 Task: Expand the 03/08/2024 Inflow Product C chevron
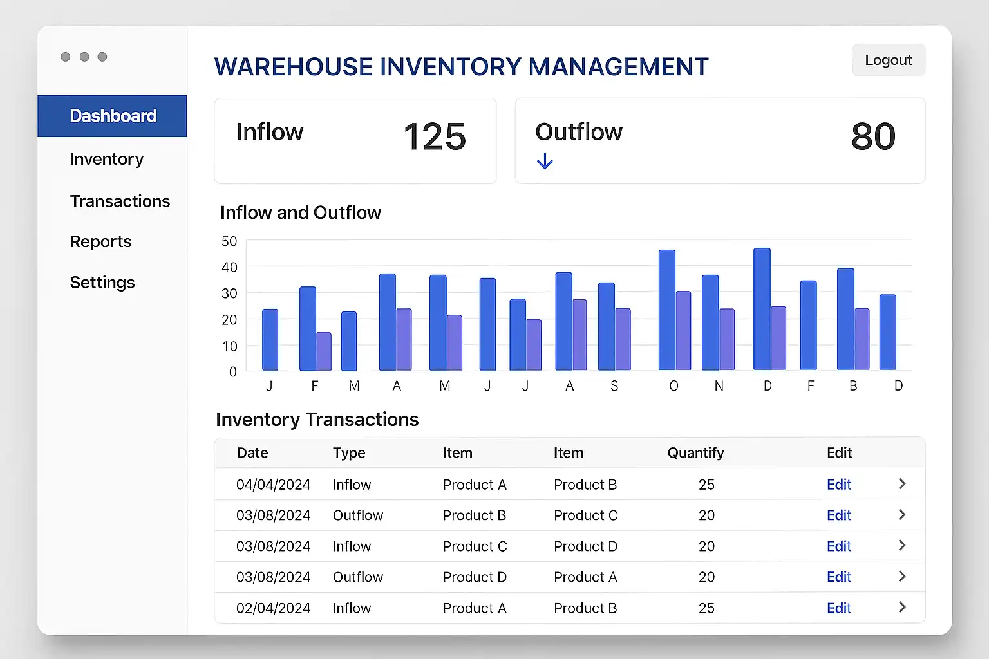click(901, 546)
